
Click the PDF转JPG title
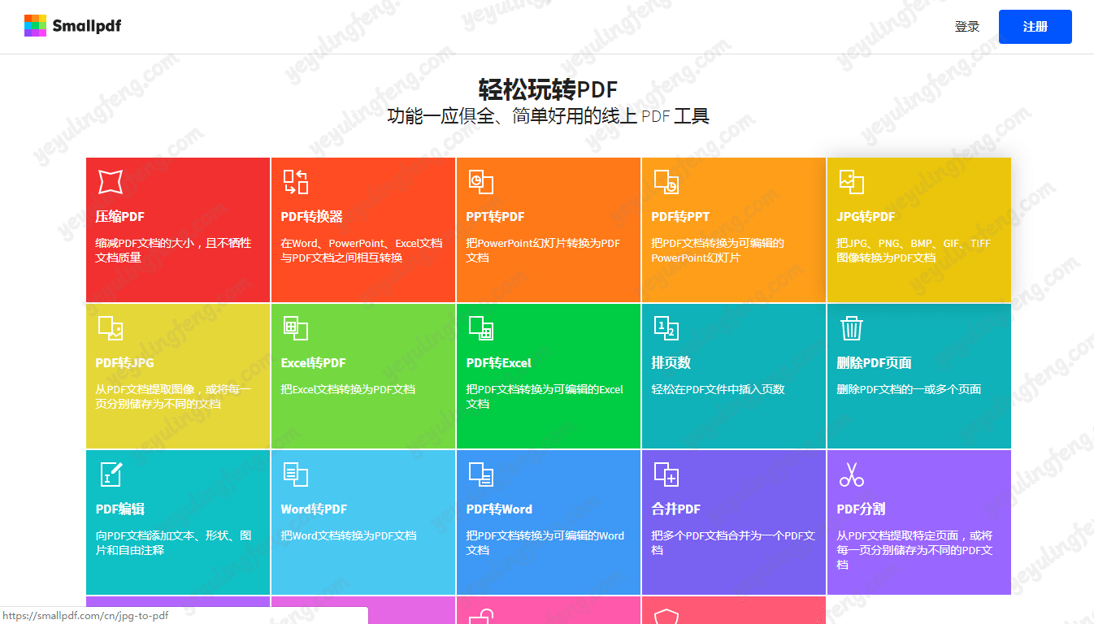pyautogui.click(x=124, y=363)
